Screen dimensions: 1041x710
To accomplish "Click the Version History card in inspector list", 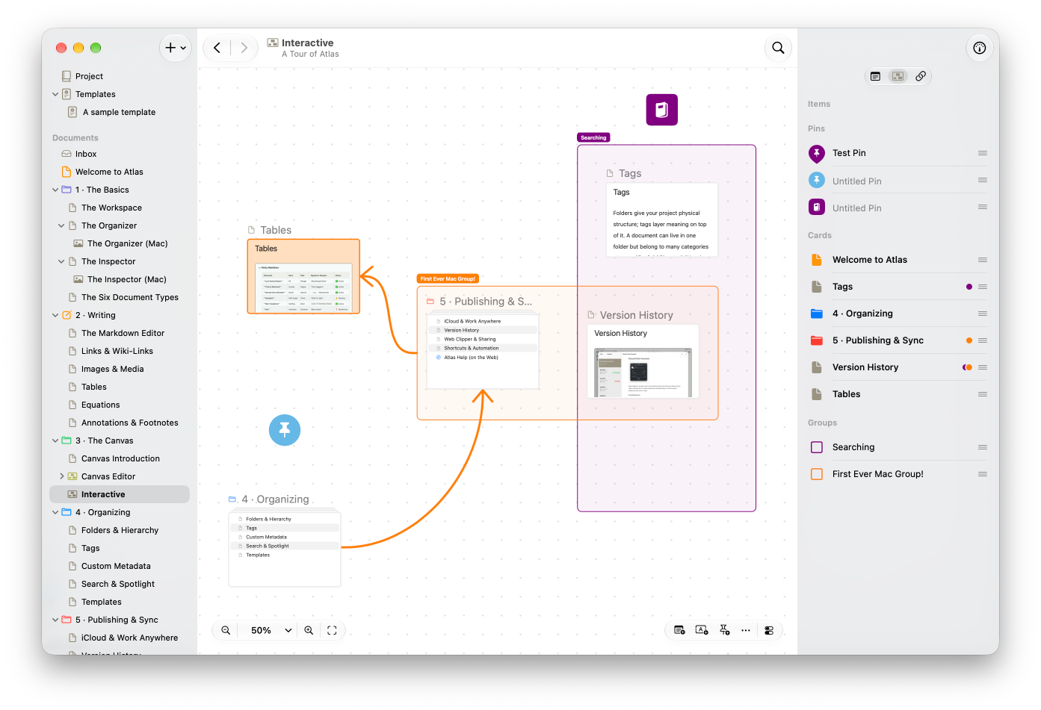I will point(898,367).
